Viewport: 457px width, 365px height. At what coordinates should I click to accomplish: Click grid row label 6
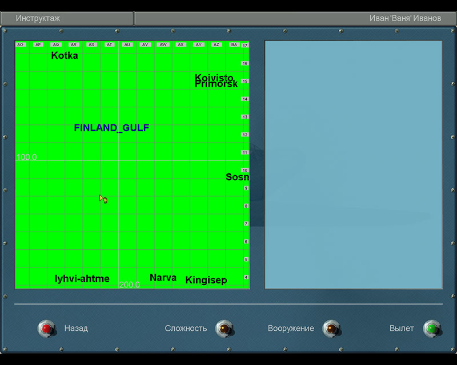[x=246, y=242]
